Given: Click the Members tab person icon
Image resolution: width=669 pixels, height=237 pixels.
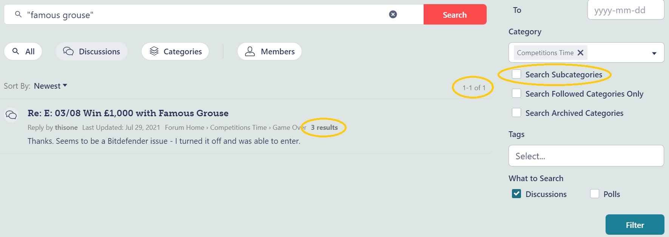Looking at the screenshot, I should (x=250, y=51).
